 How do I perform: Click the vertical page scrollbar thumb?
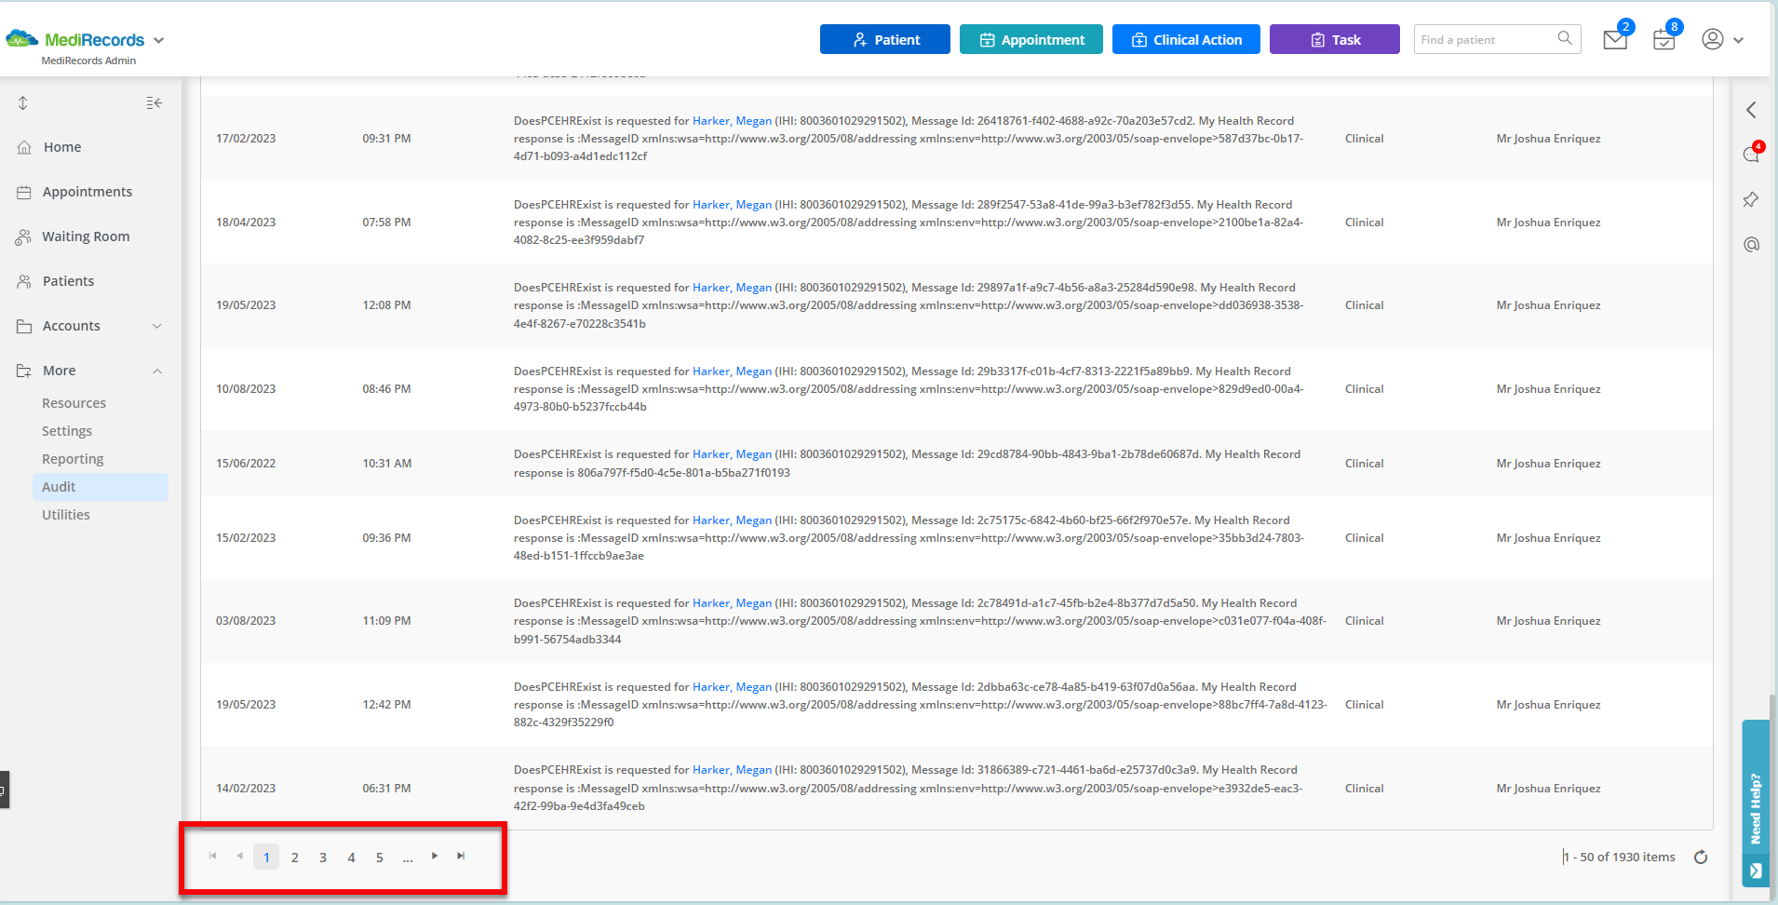tap(1773, 798)
